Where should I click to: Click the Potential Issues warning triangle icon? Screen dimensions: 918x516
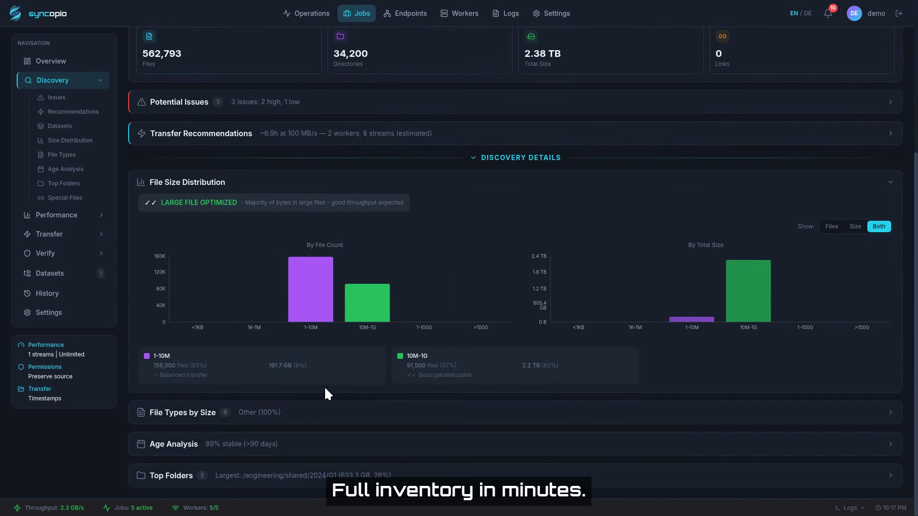[142, 102]
